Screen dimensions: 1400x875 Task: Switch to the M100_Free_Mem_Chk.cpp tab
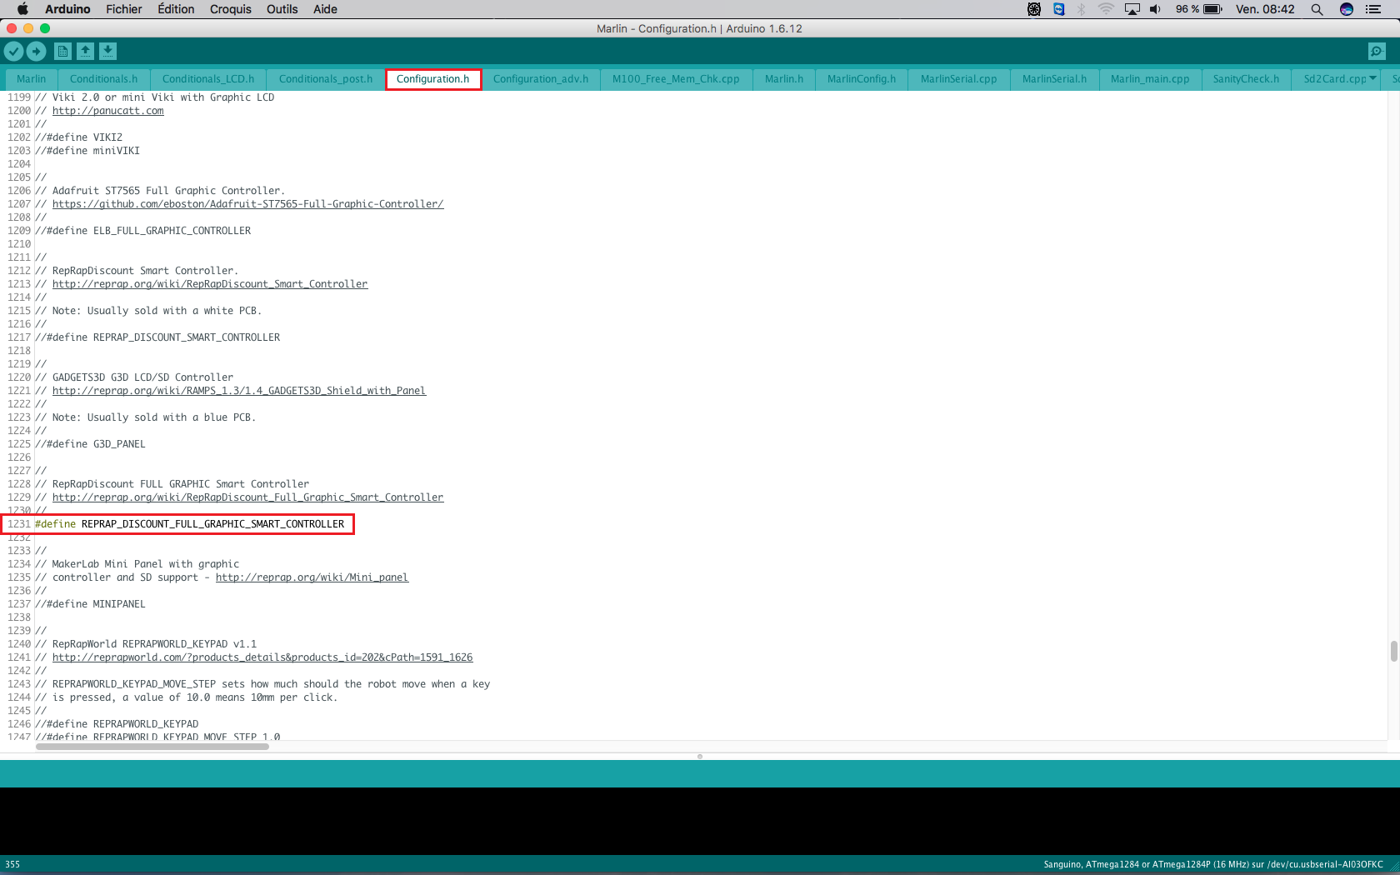676,79
